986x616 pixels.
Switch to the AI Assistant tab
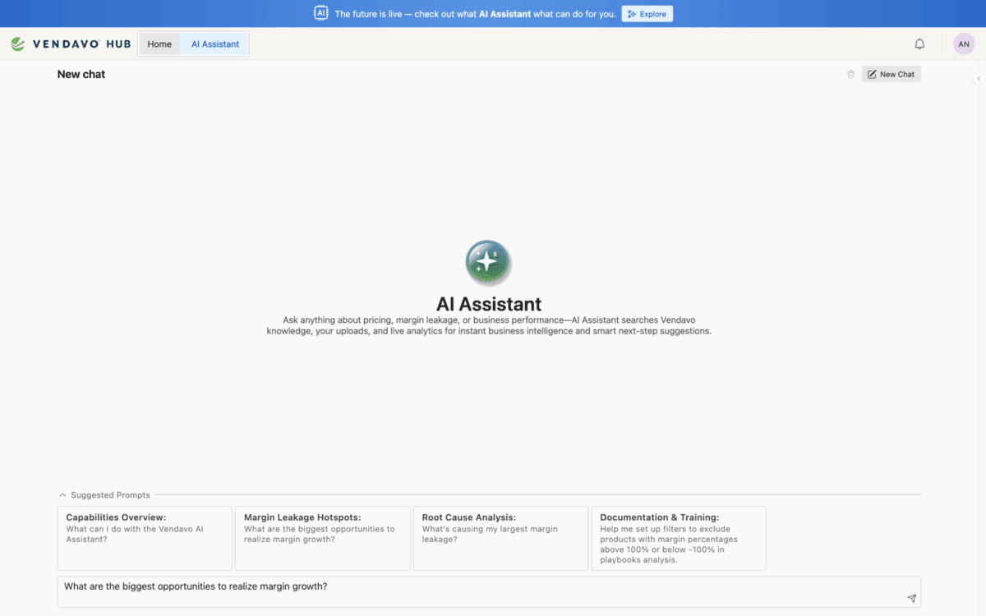214,44
